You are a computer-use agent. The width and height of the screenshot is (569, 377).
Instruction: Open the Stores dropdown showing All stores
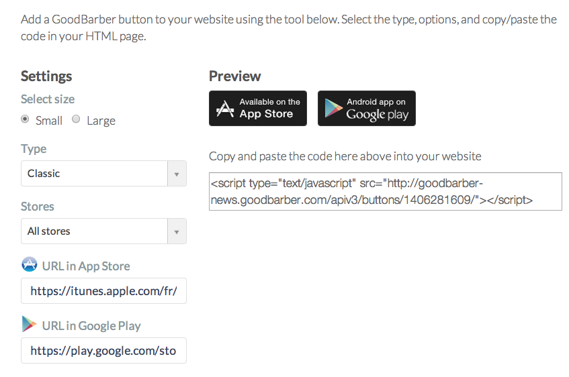tap(94, 231)
